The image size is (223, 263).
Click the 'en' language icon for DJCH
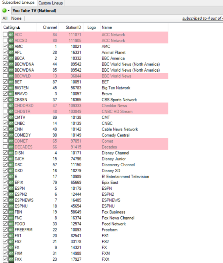11,159
